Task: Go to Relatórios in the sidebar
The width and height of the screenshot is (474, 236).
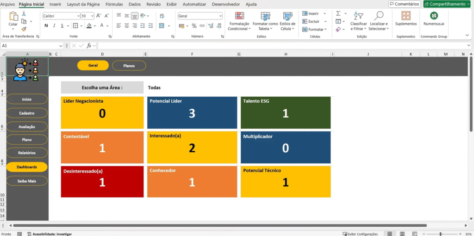Action: coord(27,152)
